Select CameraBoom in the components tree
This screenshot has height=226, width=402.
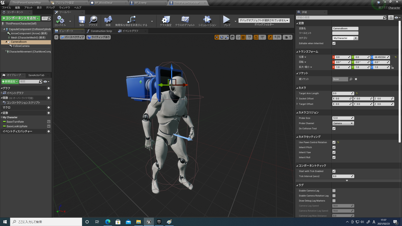[x=18, y=43]
